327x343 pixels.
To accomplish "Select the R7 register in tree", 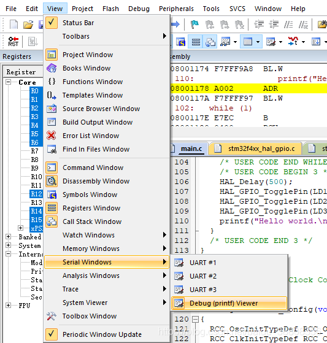I will coord(34,151).
